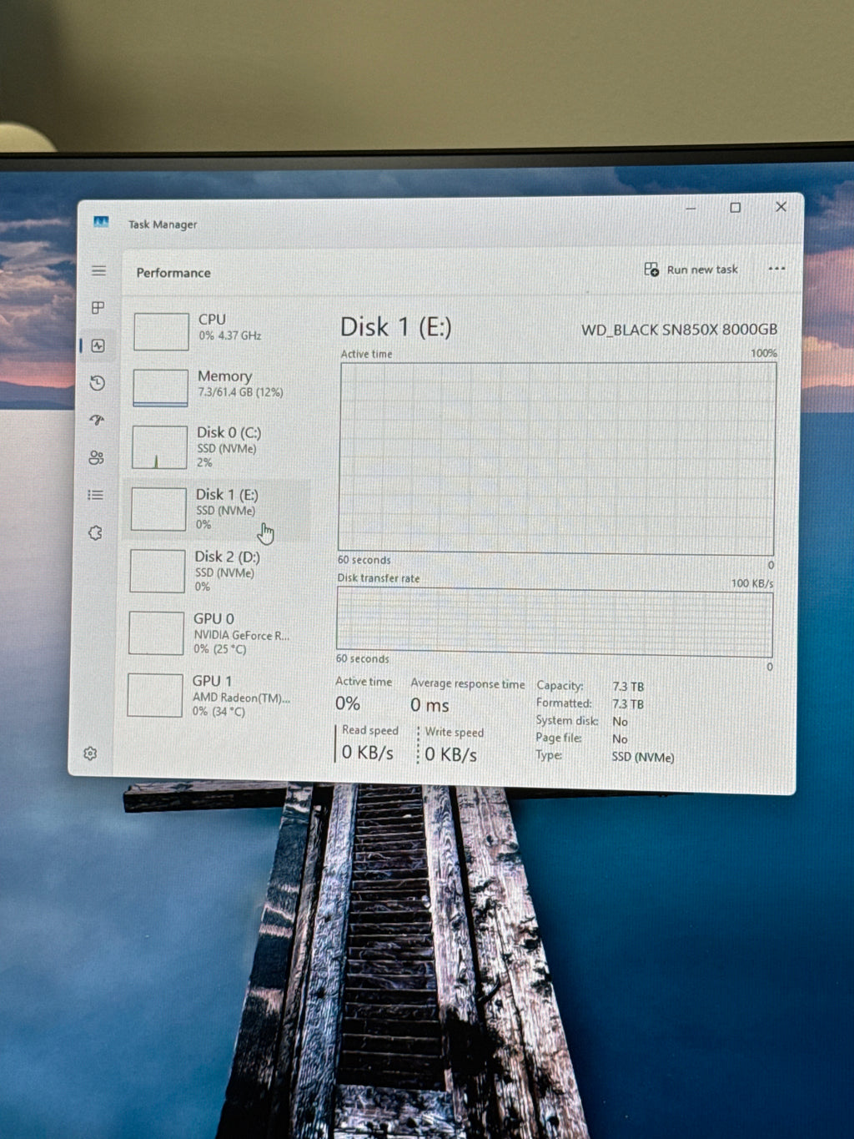Screen dimensions: 854x1139
Task: Open the Task Manager navigation hamburger menu
Action: pyautogui.click(x=98, y=270)
